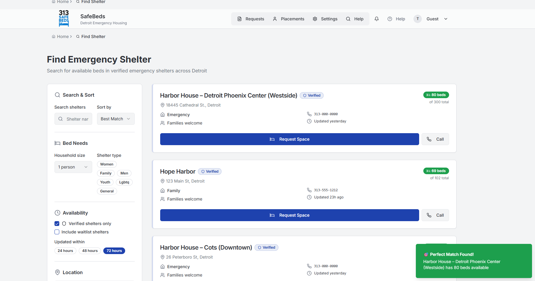
Task: Request Space at Harbor House Westside
Action: click(290, 139)
